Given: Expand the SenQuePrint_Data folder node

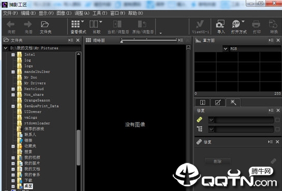Looking at the screenshot, I should [13, 106].
